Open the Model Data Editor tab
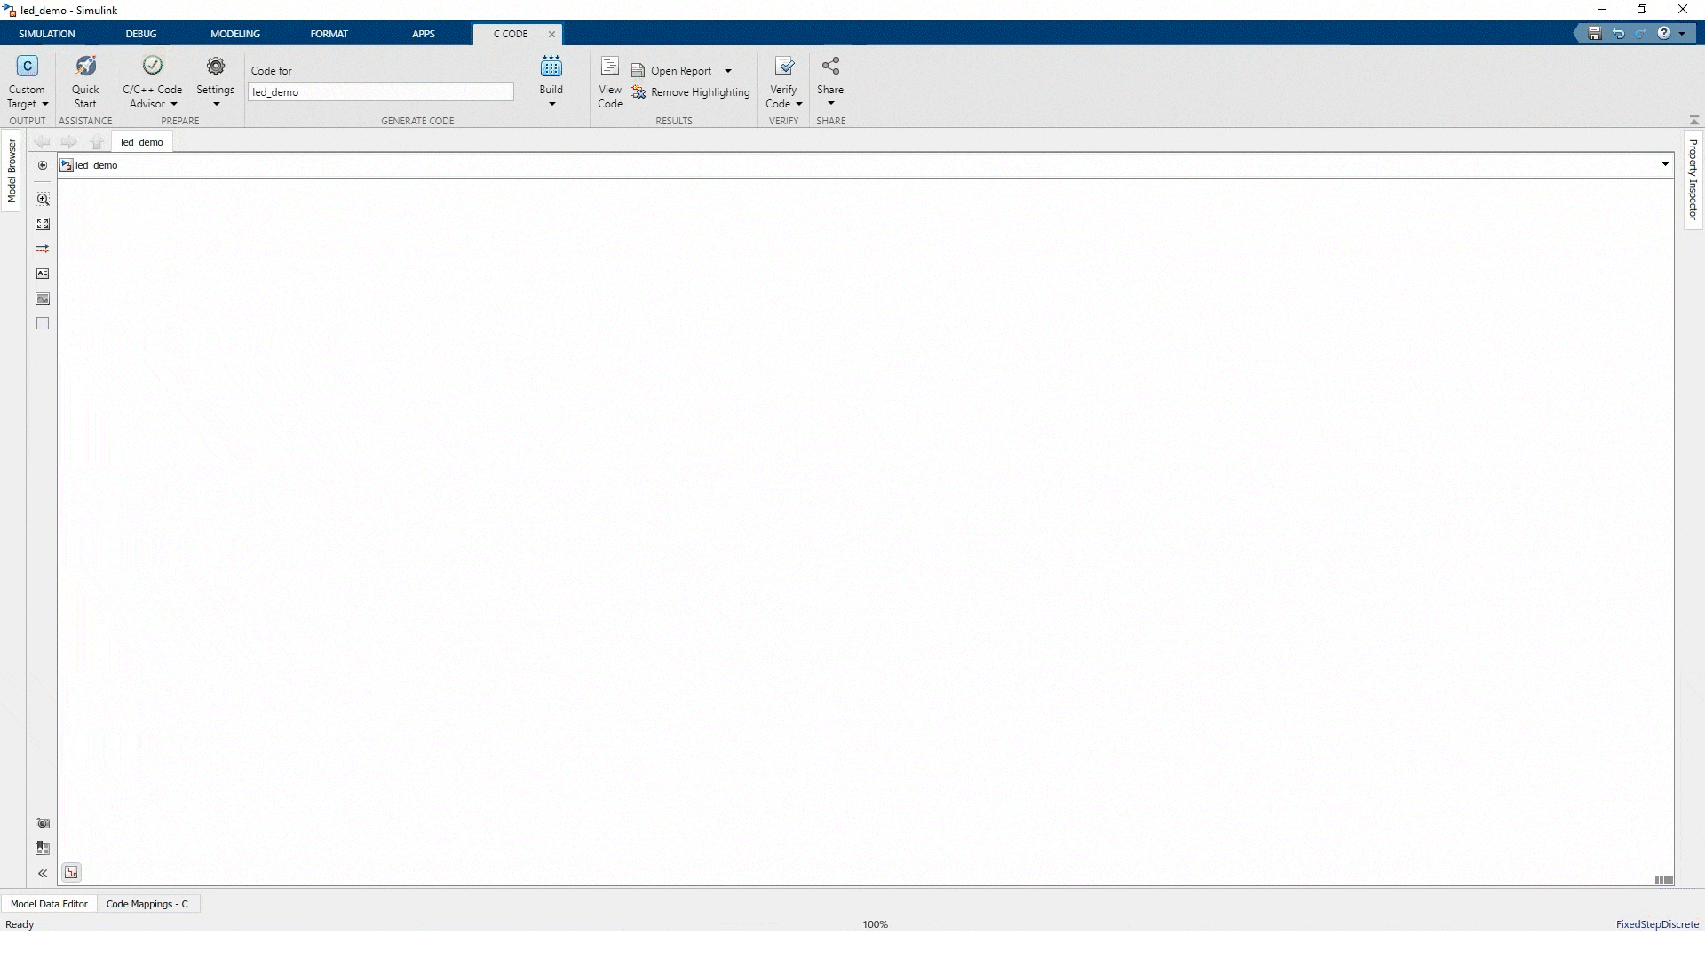 49,904
